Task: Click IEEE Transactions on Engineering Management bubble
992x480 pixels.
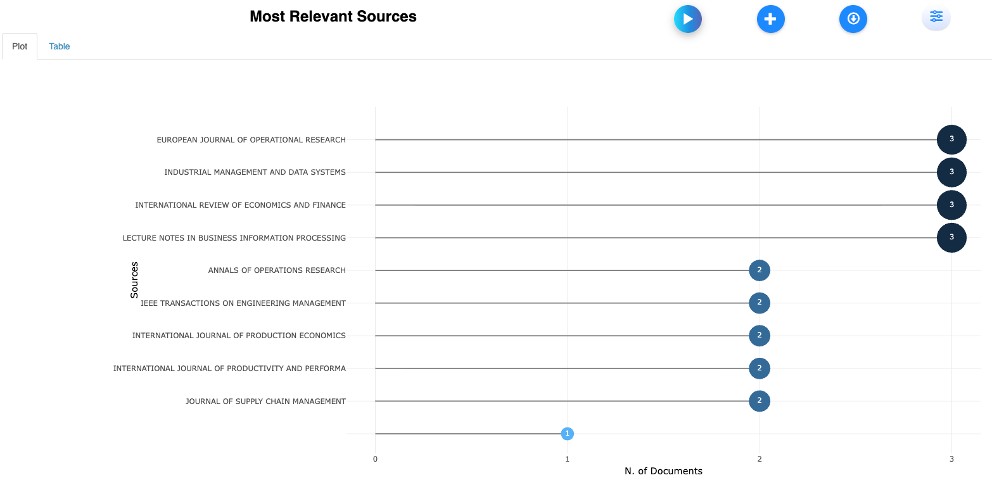Action: [x=759, y=303]
